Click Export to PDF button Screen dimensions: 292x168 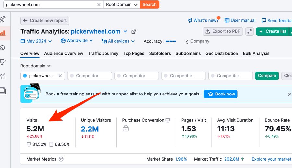(x=223, y=31)
